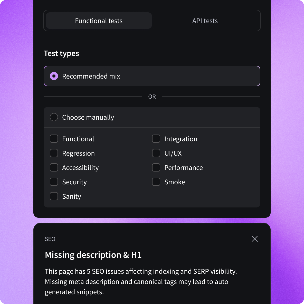Click the OR divider between options
304x304 pixels.
[x=152, y=97]
